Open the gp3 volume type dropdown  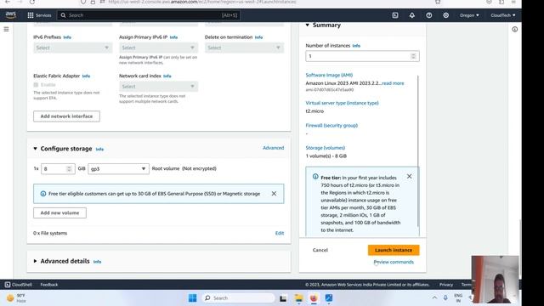pos(118,169)
